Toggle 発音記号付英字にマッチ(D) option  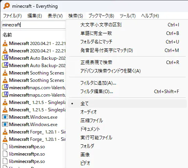point(128,50)
